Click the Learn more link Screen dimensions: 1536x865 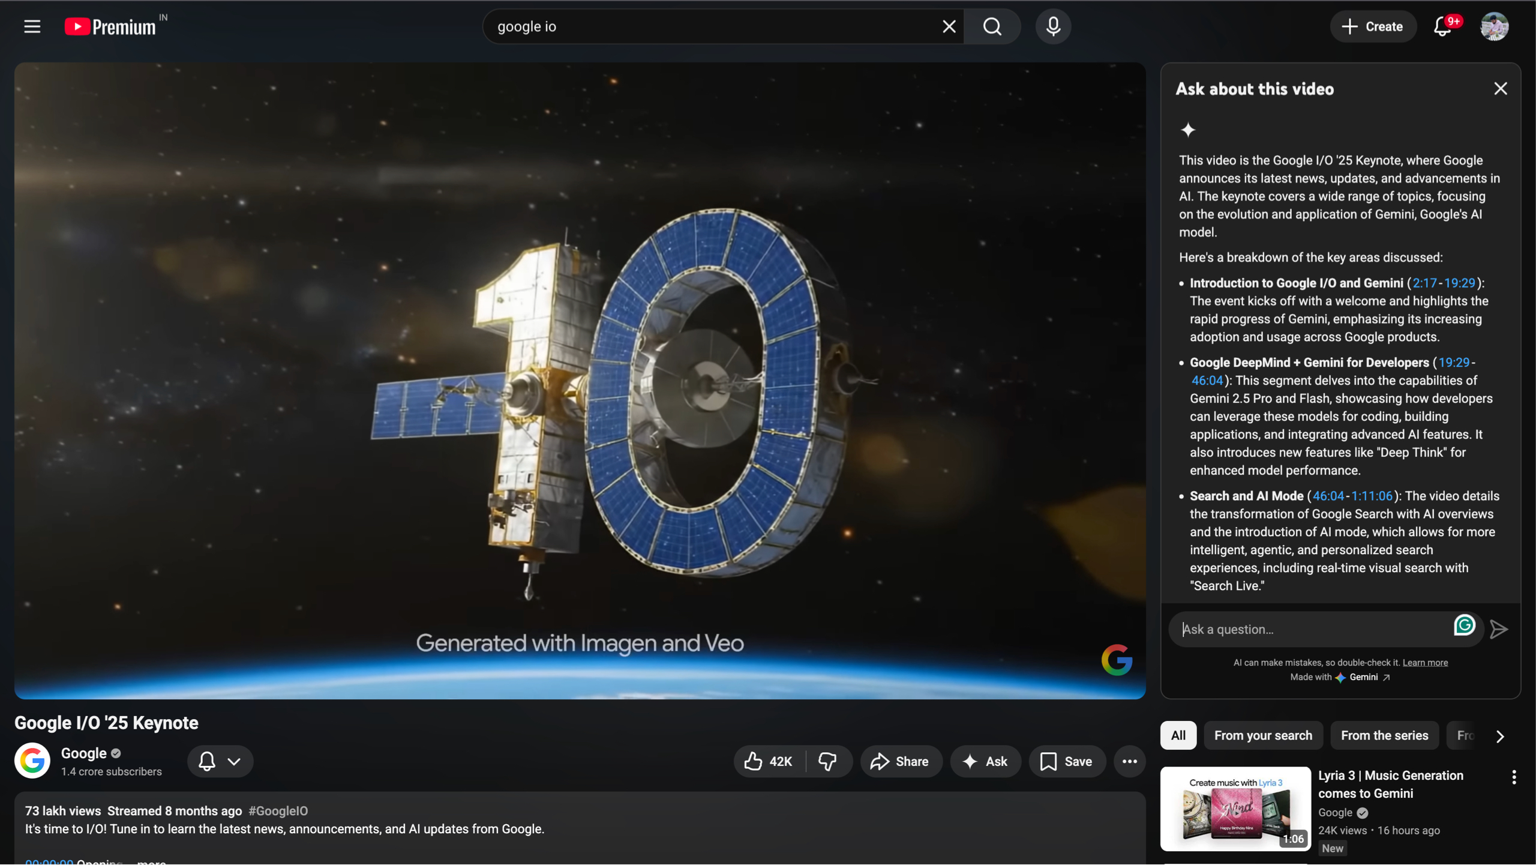click(1424, 663)
